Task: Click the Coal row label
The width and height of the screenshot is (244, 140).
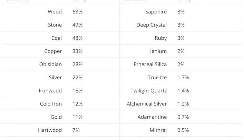Action: [x=57, y=38]
